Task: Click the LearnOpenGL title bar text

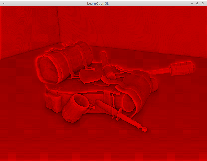Action: tap(98, 3)
